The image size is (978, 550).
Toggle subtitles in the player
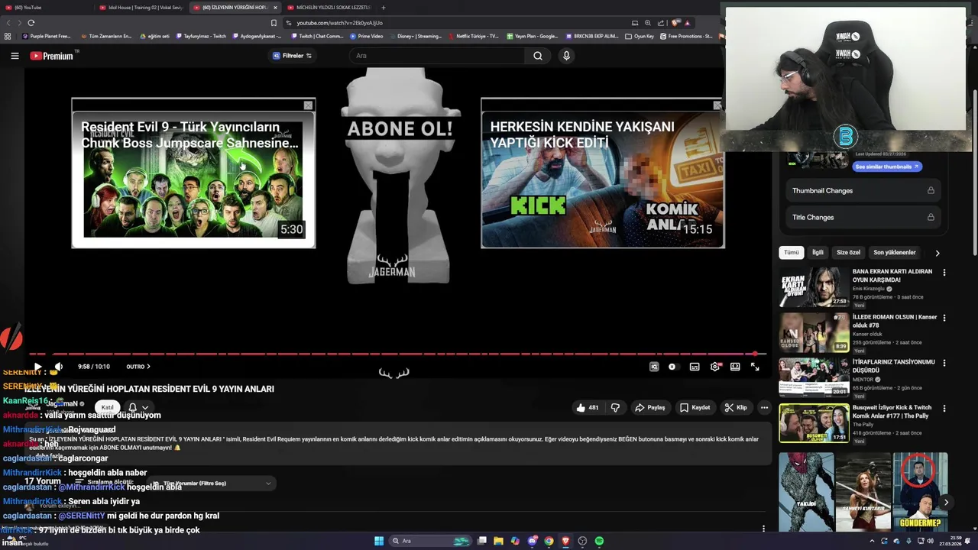695,367
